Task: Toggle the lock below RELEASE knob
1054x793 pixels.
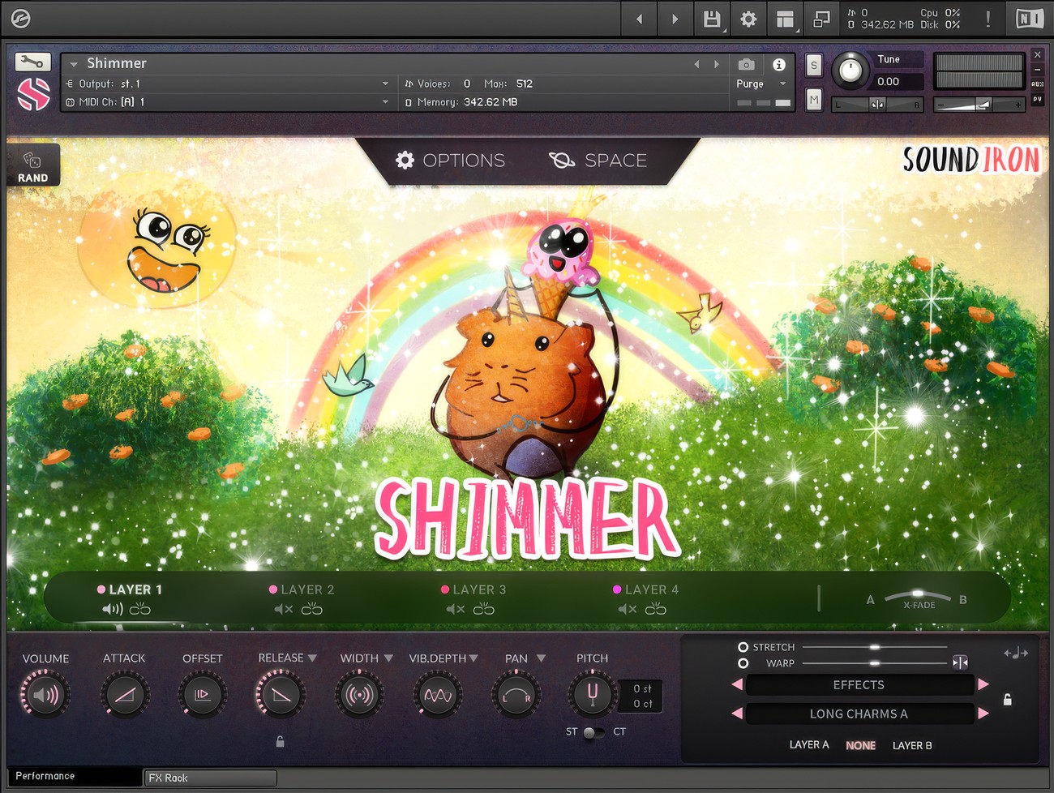Action: (x=280, y=741)
